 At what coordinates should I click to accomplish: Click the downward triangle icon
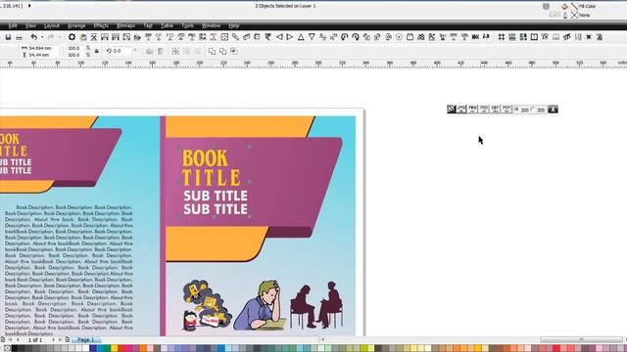pyautogui.click(x=312, y=37)
